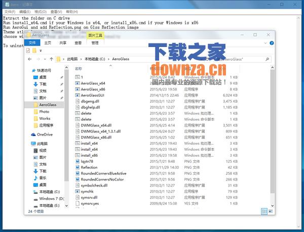Viewport: 304px width, 232px height.
Task: Open the AeroGlassGUI application file
Action: click(93, 95)
